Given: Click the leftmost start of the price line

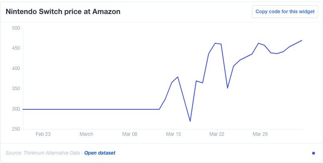Looking at the screenshot, I should point(23,109).
